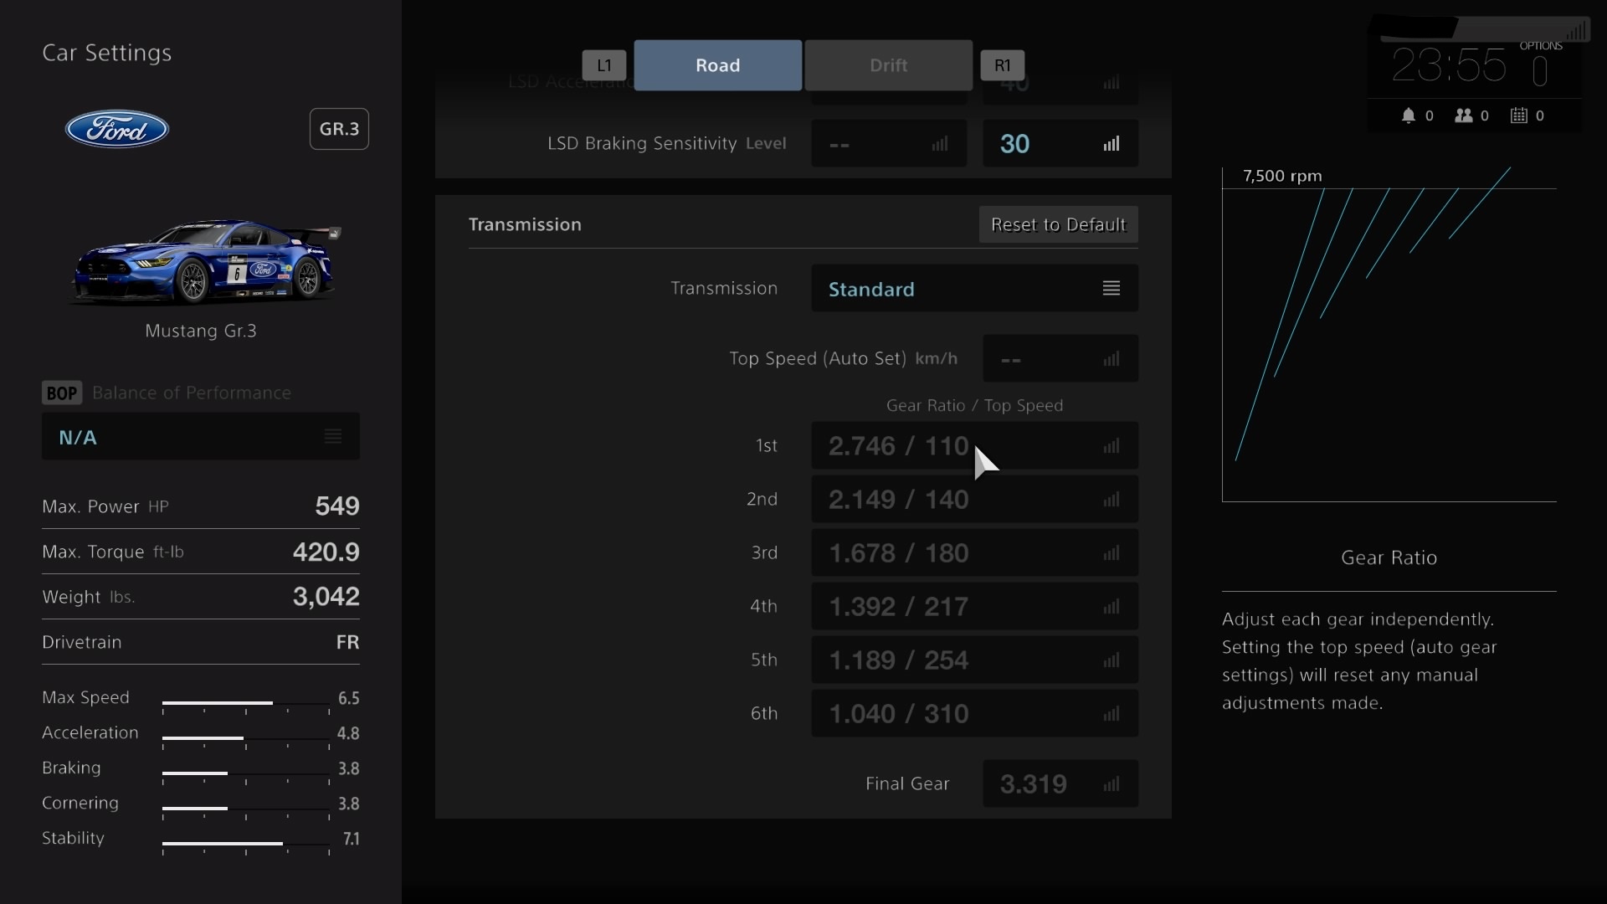Click the Ford logo badge

[117, 129]
